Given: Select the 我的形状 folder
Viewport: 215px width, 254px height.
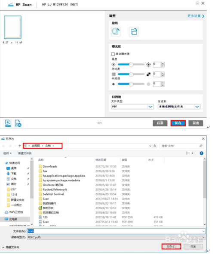Looking at the screenshot, I should (46, 208).
